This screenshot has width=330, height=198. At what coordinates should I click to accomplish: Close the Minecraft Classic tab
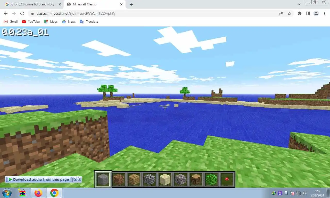coord(121,4)
